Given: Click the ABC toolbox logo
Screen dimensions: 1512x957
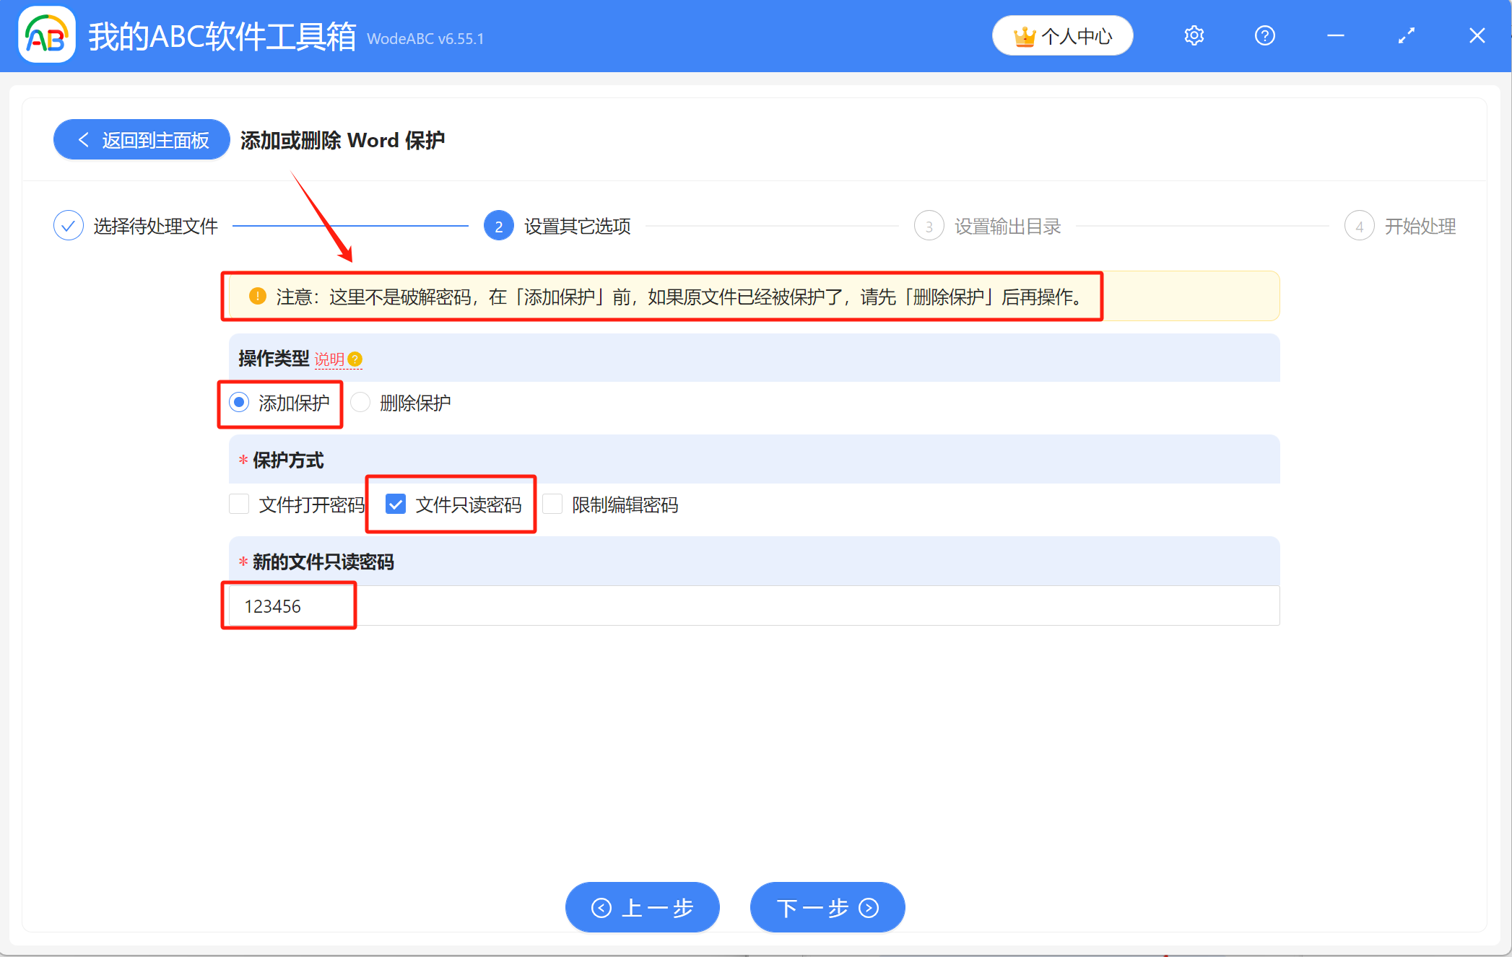Looking at the screenshot, I should pos(46,35).
